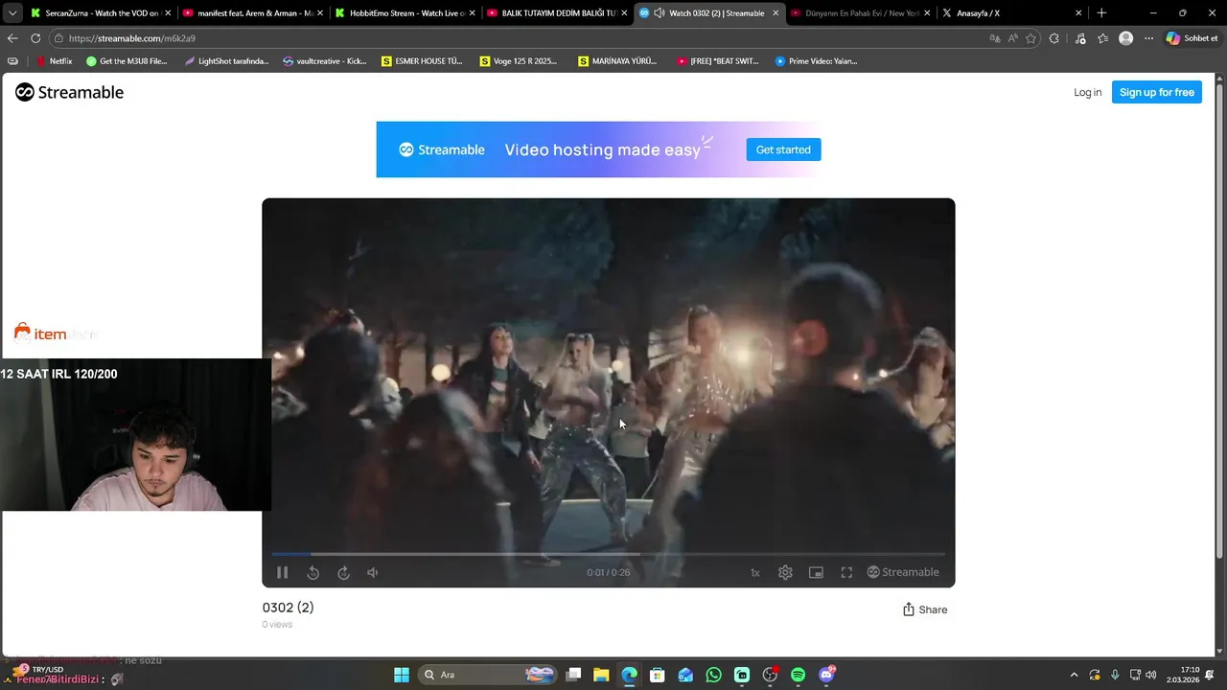Mute the video player volume
This screenshot has width=1227, height=690.
pos(373,572)
